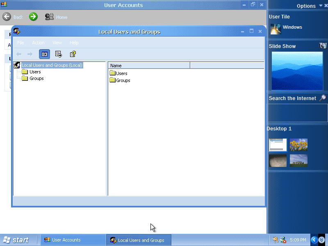Viewport: 328px width, 246px height.
Task: Select the first desktop thumbnail with window preview
Action: pyautogui.click(x=278, y=145)
